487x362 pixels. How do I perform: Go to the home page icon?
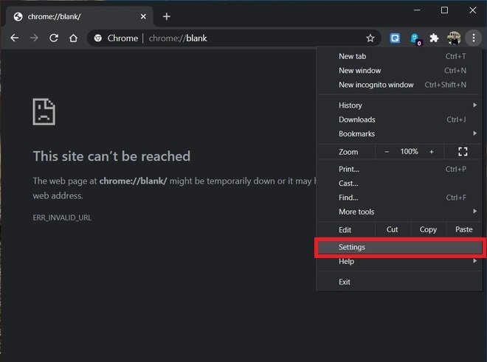73,38
